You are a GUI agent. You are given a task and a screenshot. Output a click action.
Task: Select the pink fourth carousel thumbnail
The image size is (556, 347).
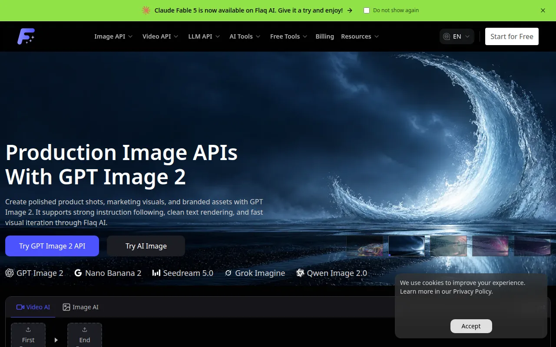click(x=490, y=246)
